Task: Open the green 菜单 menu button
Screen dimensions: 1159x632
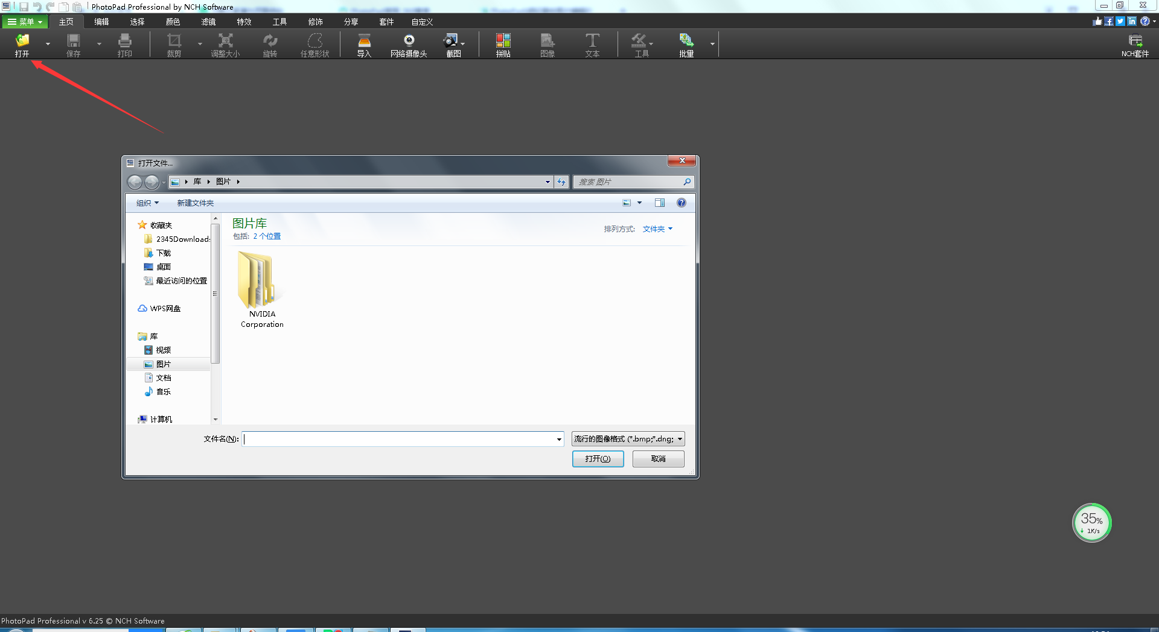Action: [25, 22]
